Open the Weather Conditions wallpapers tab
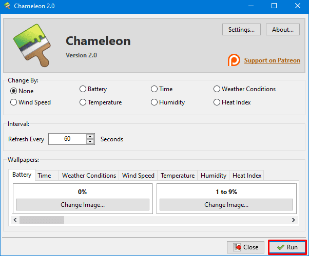The image size is (309, 256). tap(89, 176)
